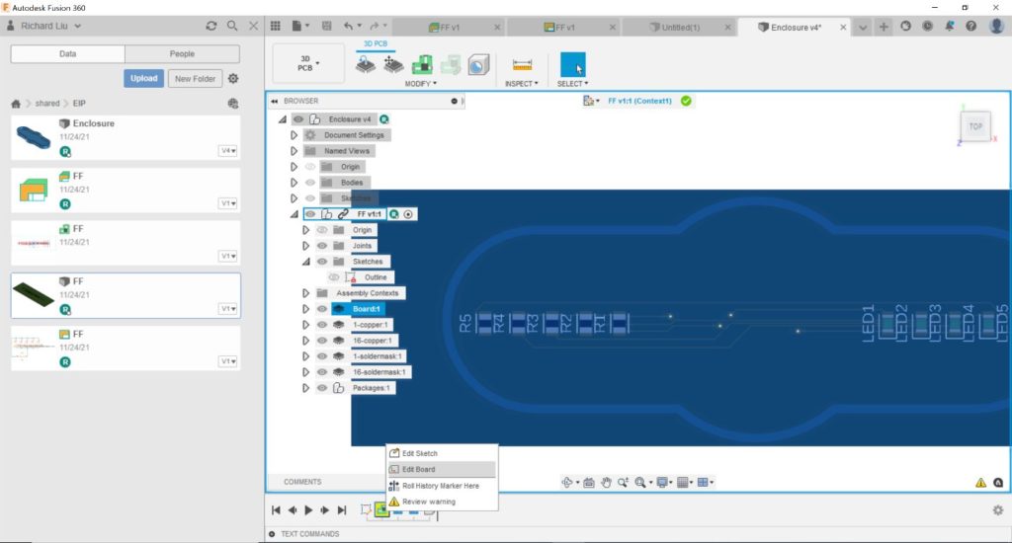Open version dropdown on Enclosure file
1012x543 pixels.
[x=228, y=151]
